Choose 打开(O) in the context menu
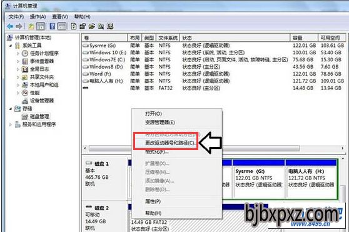The width and height of the screenshot is (349, 232). tap(153, 114)
